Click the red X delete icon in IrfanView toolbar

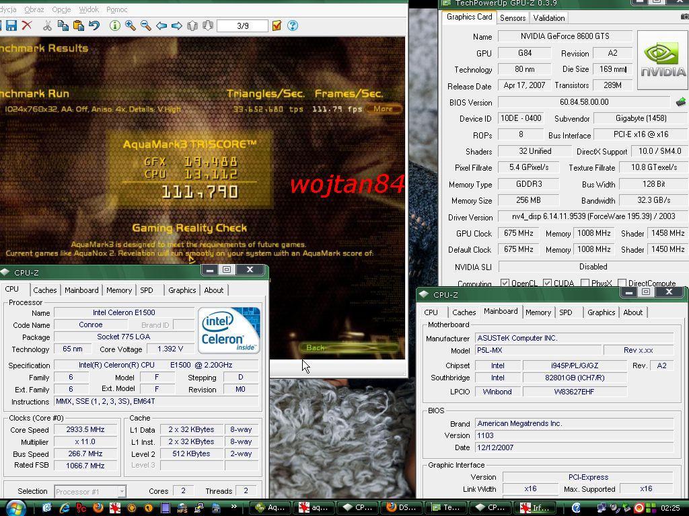click(x=27, y=26)
